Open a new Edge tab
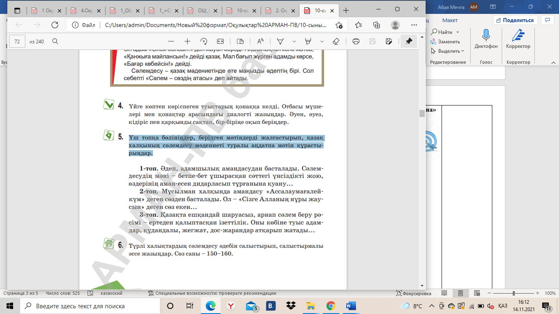 pyautogui.click(x=346, y=10)
